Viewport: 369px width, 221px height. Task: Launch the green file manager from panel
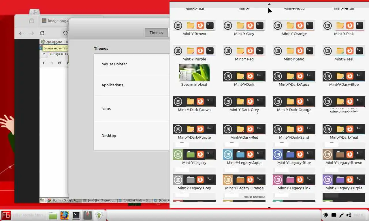tap(53, 215)
